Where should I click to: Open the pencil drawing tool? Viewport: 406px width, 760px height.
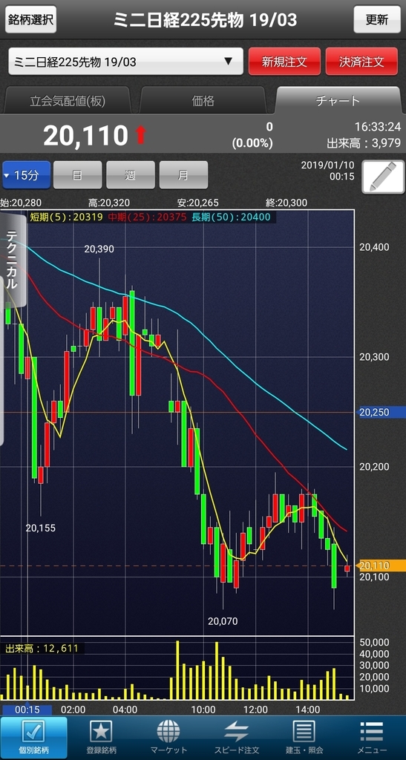click(384, 177)
